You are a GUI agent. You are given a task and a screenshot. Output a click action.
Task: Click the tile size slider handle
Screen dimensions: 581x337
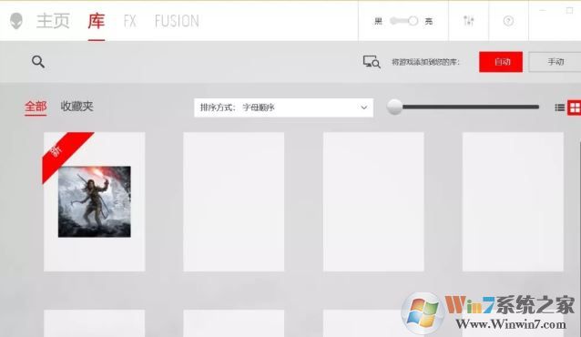(x=394, y=107)
